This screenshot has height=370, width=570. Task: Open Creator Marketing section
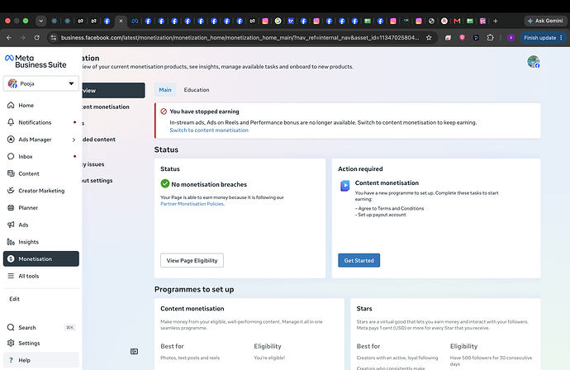[40, 191]
